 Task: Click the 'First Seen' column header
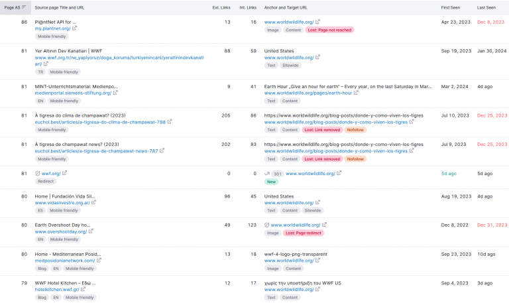pos(450,7)
